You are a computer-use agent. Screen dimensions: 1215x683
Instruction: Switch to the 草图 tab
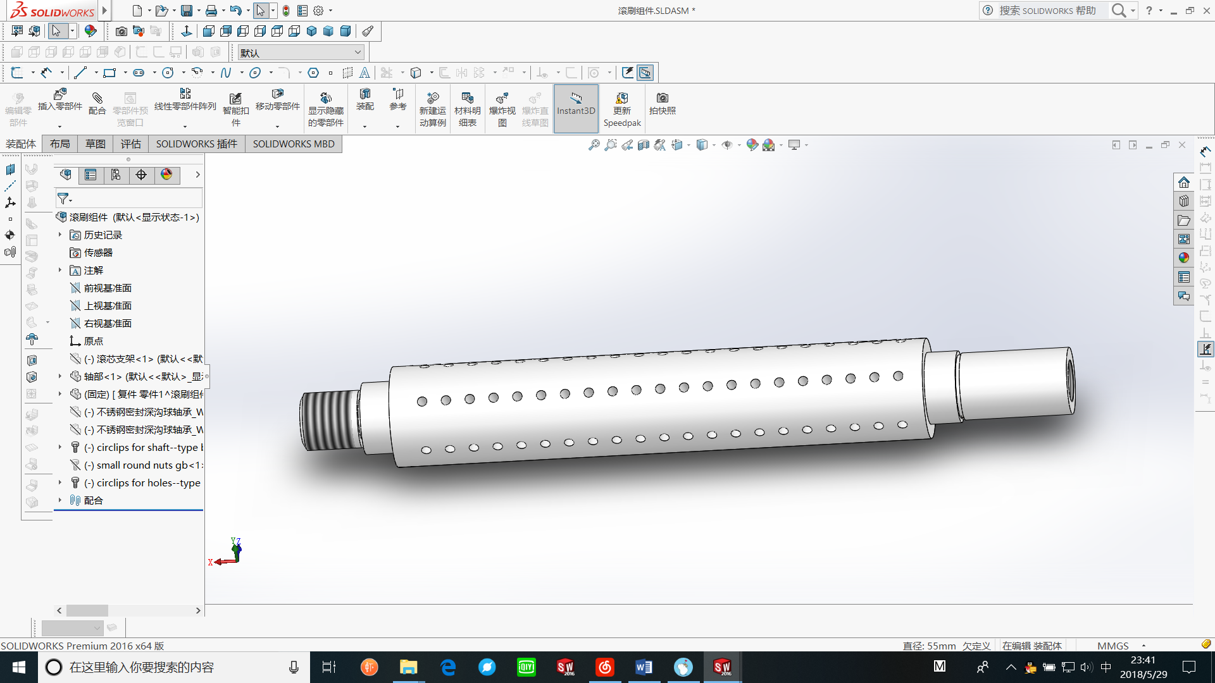[x=96, y=144]
